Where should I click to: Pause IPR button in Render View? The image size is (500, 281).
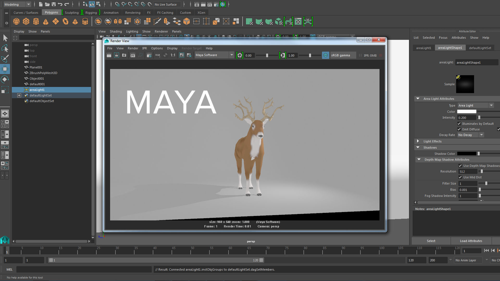(x=360, y=55)
